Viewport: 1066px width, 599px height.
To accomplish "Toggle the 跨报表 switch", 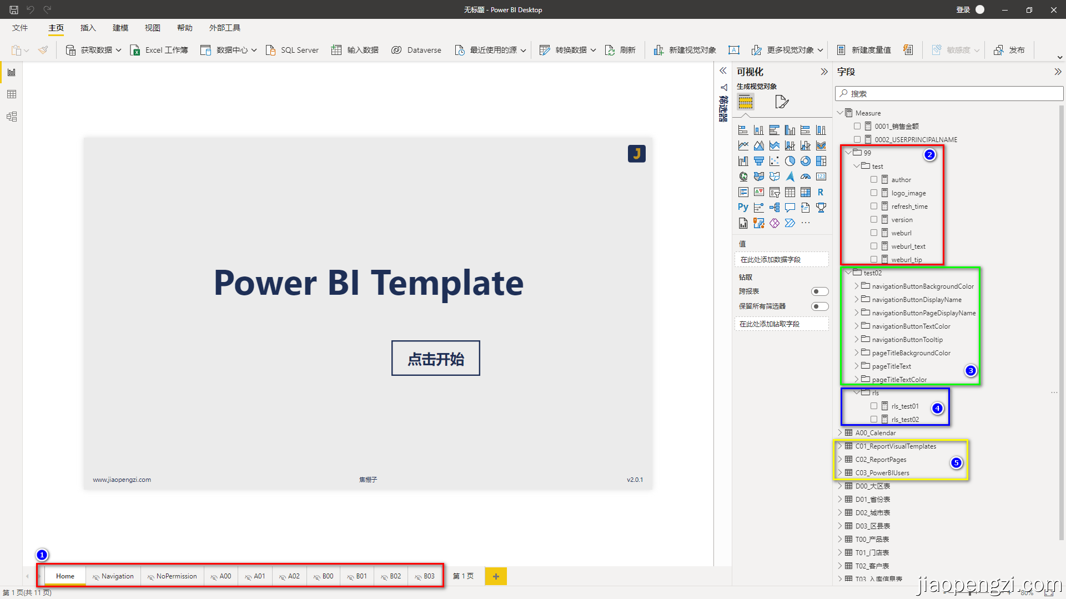I will (819, 291).
